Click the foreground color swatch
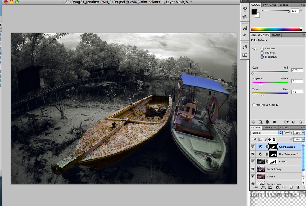 [254, 12]
